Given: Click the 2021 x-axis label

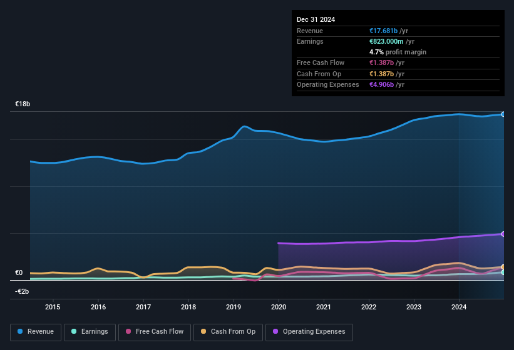Looking at the screenshot, I should [x=324, y=307].
